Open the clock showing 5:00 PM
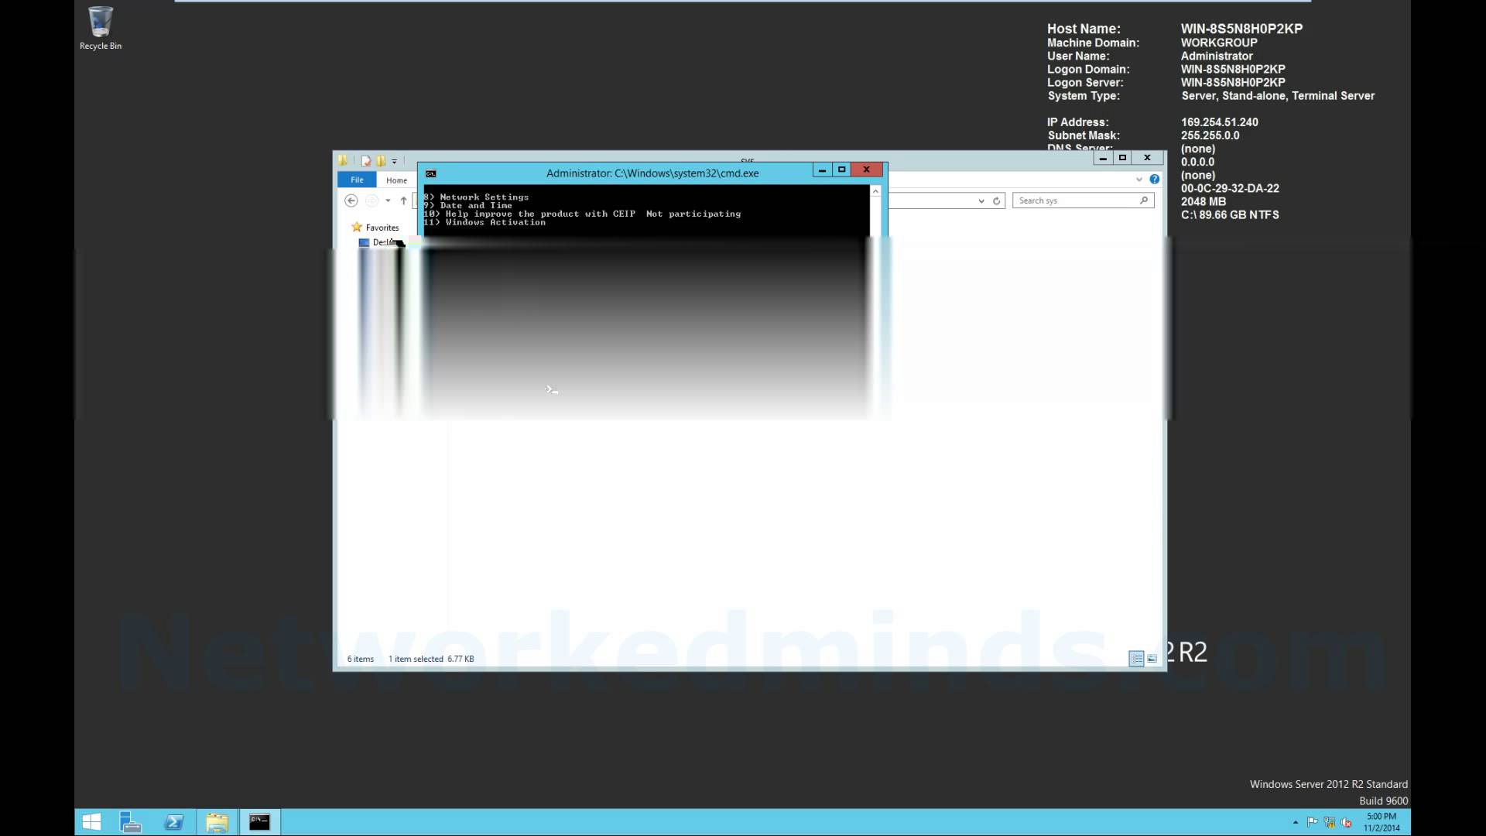 [1382, 822]
